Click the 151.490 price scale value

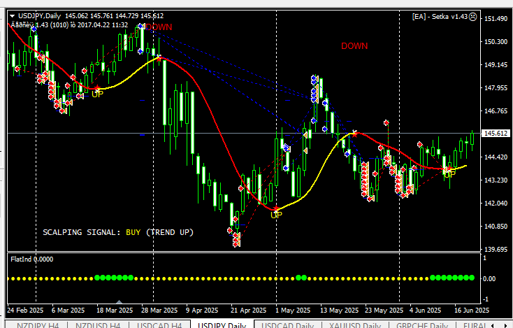coord(496,19)
